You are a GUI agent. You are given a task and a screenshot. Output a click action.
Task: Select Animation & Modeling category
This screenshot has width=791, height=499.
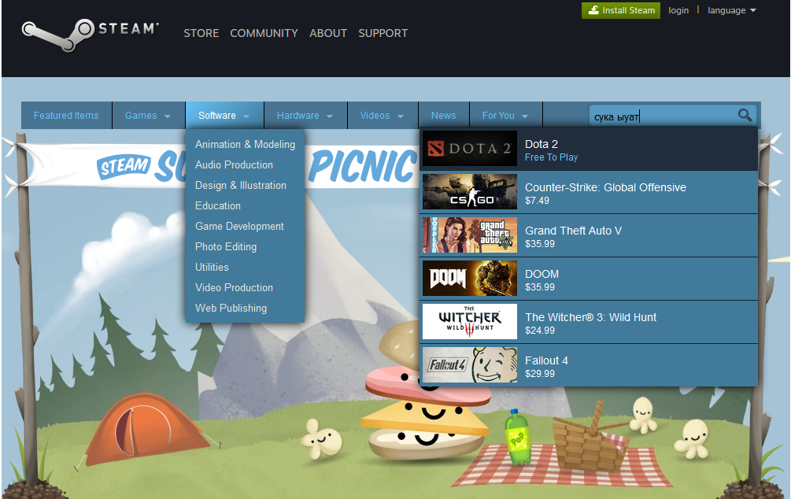pyautogui.click(x=245, y=144)
